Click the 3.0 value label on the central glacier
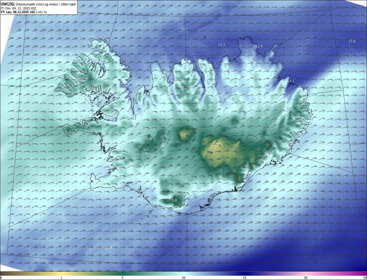Screen dimensions: 367x280 (x=183, y=135)
